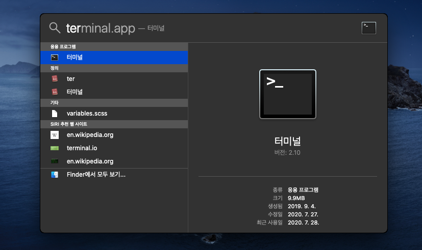This screenshot has width=422, height=250.
Task: Click the dark icon beside last en.wikipedia.org
Action: coord(55,161)
